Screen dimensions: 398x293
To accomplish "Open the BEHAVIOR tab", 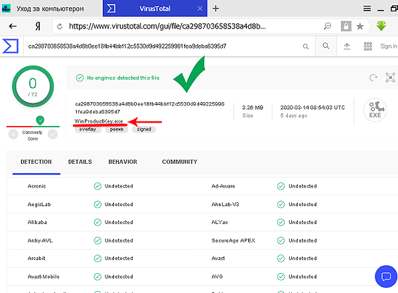I will (123, 162).
